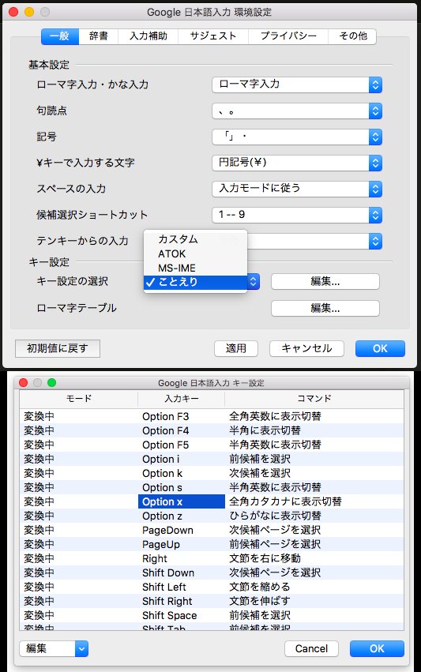Click Cancel in the キー設定 window
This screenshot has height=672, width=421.
311,648
